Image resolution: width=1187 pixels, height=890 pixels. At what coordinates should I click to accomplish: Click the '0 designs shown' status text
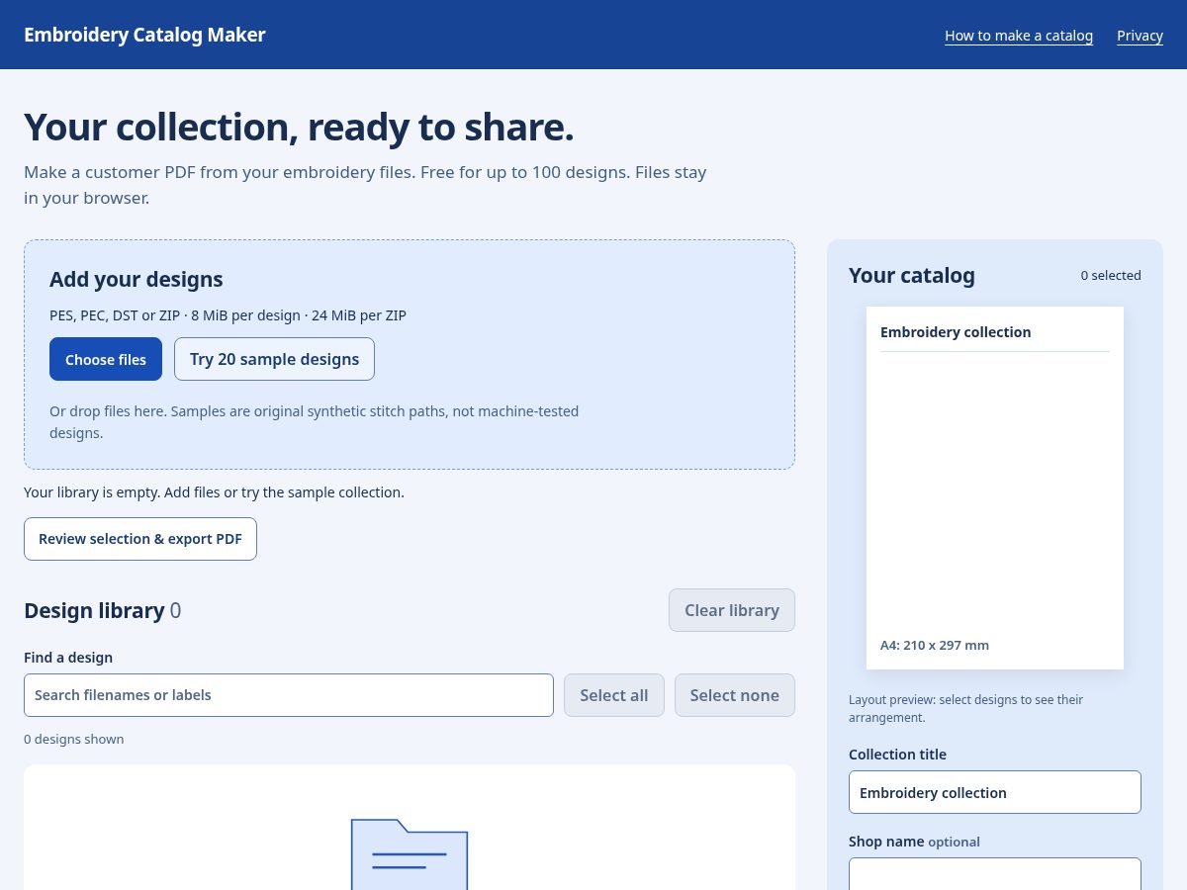pyautogui.click(x=74, y=739)
